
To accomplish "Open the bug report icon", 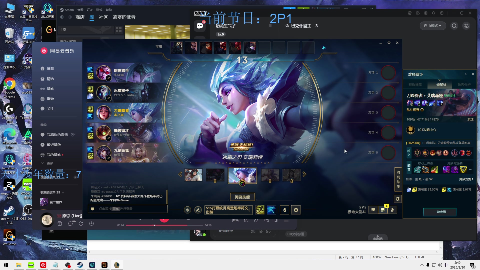I will 398,199.
